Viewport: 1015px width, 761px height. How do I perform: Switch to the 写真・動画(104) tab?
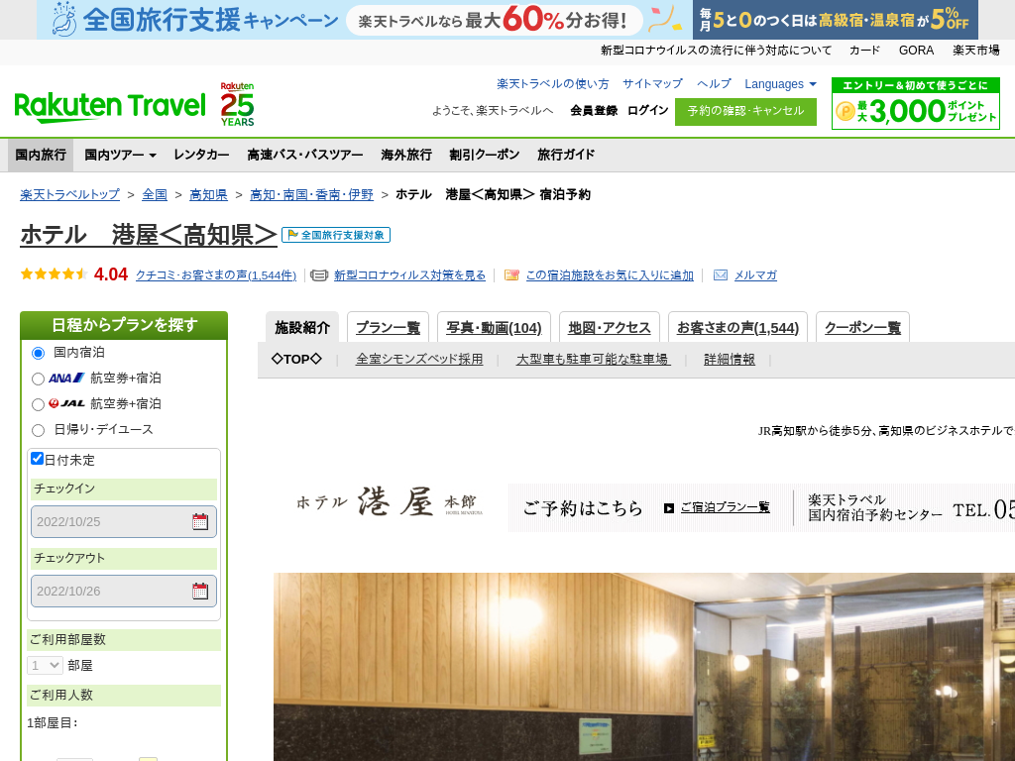click(494, 327)
